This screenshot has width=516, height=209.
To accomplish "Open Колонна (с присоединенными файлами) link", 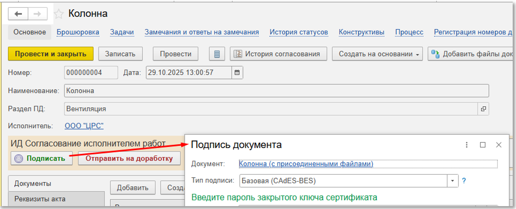I will click(306, 164).
